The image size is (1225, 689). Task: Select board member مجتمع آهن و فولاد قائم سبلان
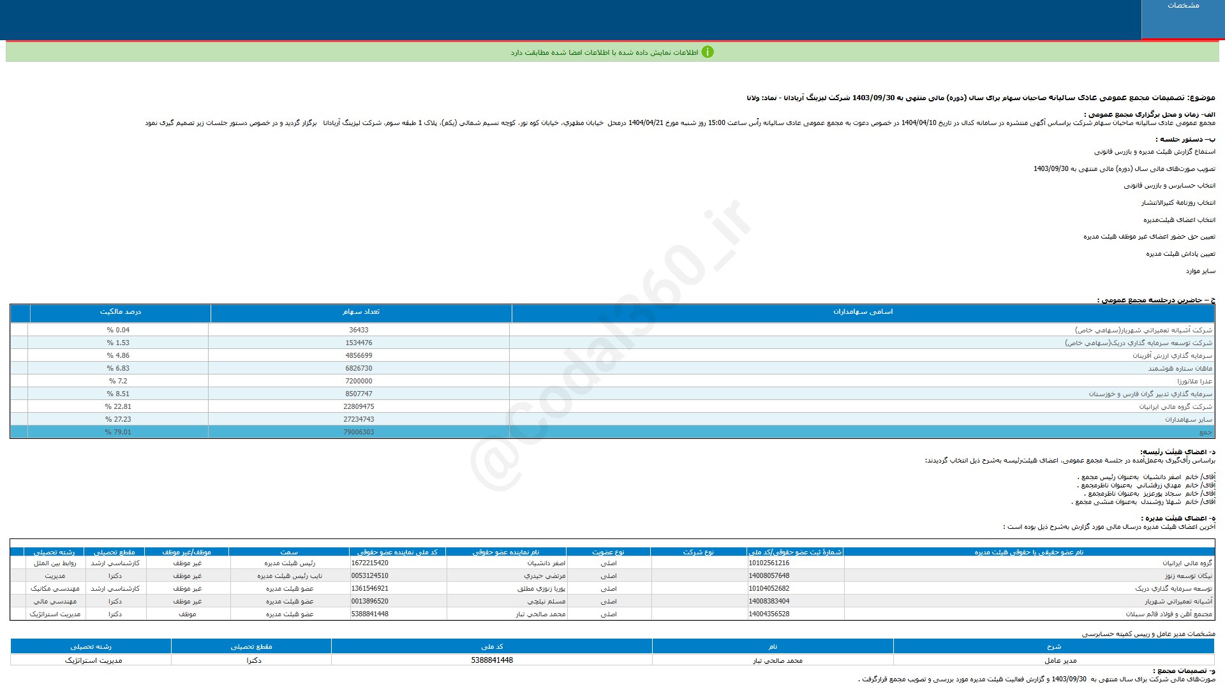click(x=1169, y=614)
